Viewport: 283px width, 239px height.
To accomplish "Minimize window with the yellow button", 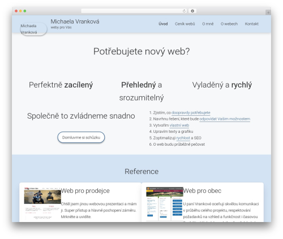I will click(20, 11).
